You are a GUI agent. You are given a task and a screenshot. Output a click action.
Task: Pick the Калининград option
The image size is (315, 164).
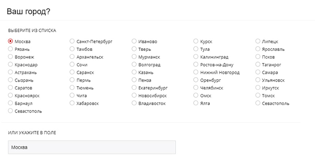click(x=196, y=56)
